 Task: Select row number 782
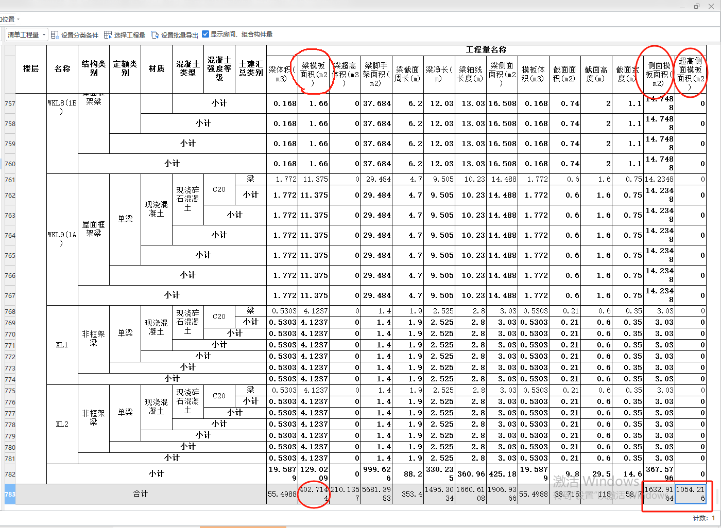coord(10,474)
